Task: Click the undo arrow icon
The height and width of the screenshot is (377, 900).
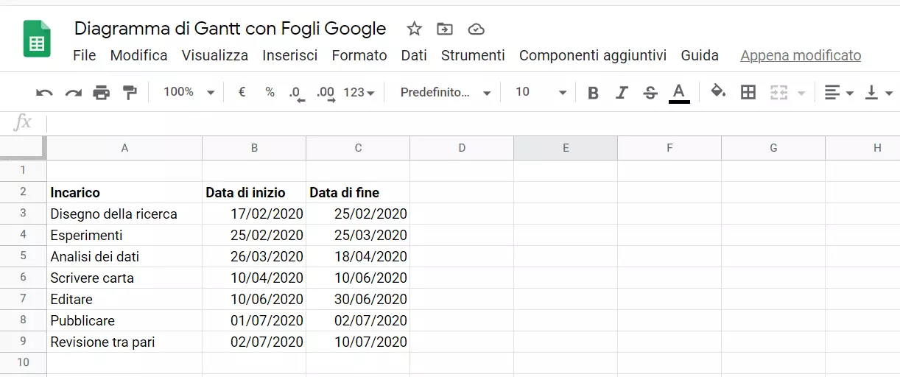Action: (x=44, y=93)
